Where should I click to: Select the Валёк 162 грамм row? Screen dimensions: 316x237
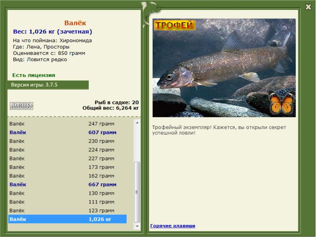[67, 176]
